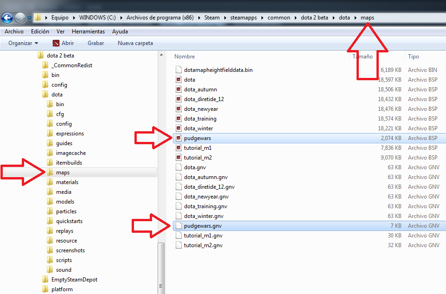Click the Nueva carpeta button
This screenshot has height=294, width=446.
[x=135, y=43]
